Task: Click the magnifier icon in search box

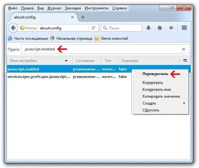Action: click(x=105, y=28)
